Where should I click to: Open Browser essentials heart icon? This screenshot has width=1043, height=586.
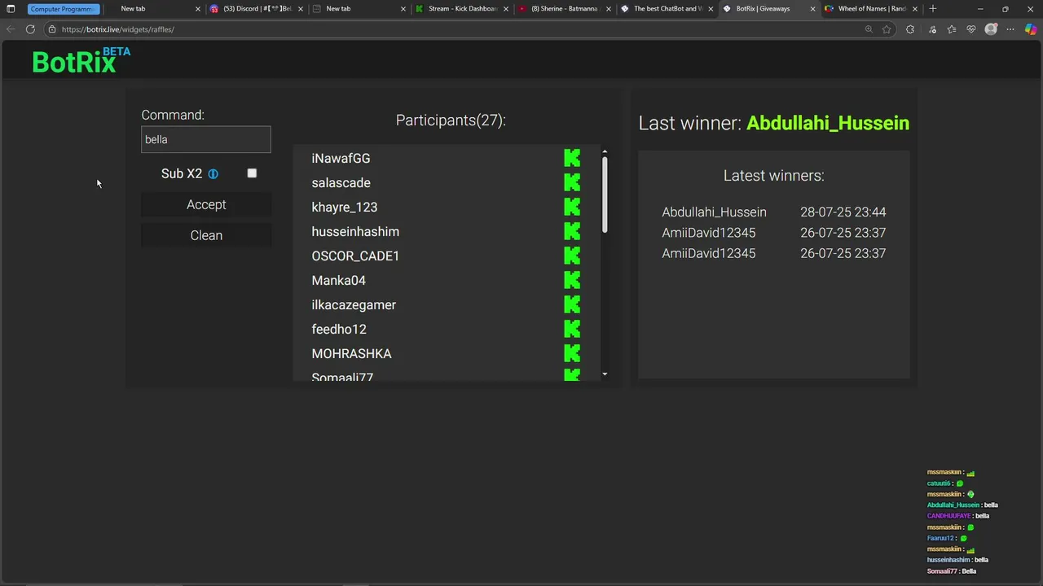click(x=971, y=29)
